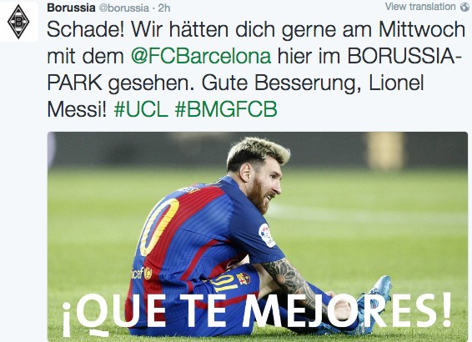Open the Borussia display name profile
Viewport: 472px width, 342px height.
71,8
